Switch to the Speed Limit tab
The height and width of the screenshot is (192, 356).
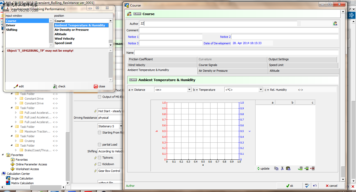click(303, 65)
